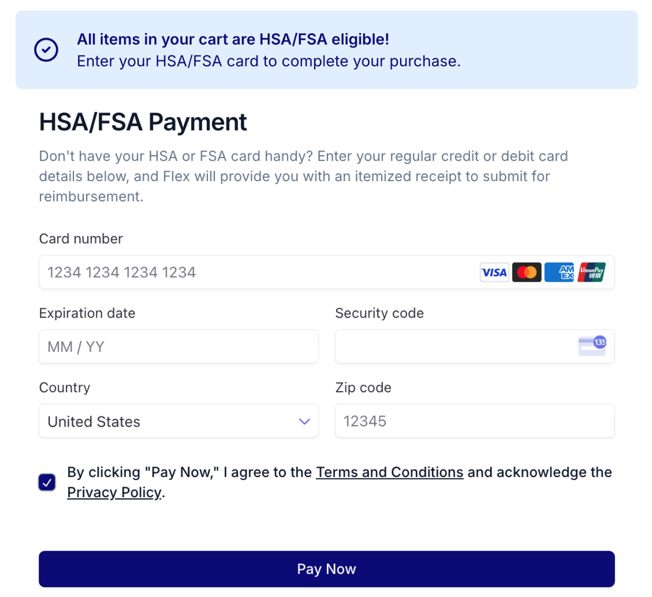The image size is (652, 597).
Task: Click the Country dropdown chevron arrow
Action: point(304,421)
